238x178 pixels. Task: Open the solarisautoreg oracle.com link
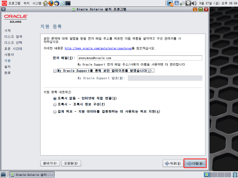pyautogui.click(x=98, y=48)
